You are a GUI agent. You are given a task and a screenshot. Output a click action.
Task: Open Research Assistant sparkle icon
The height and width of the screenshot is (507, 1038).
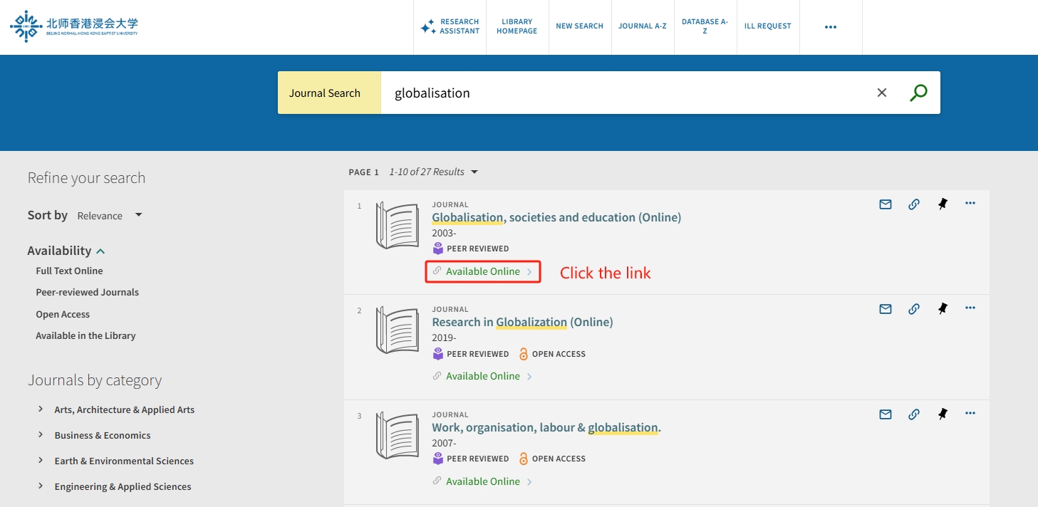[428, 27]
